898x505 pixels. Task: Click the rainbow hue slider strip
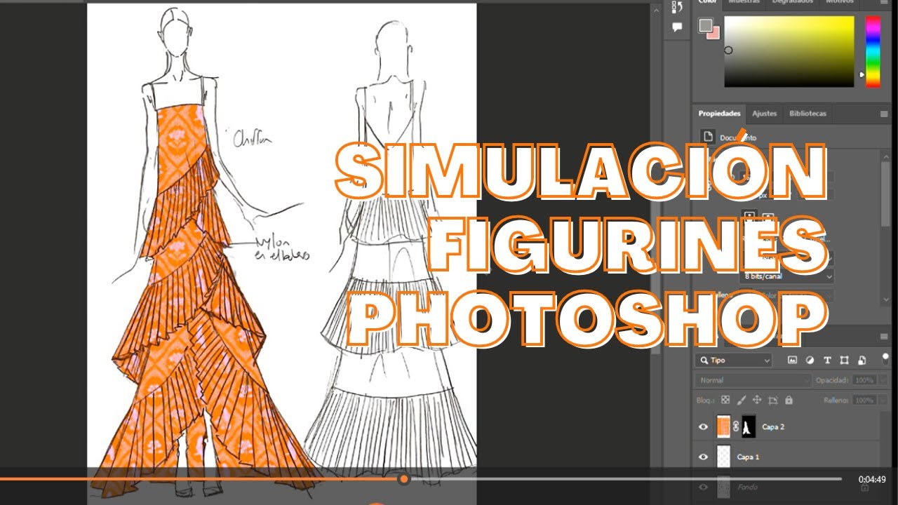click(x=873, y=52)
